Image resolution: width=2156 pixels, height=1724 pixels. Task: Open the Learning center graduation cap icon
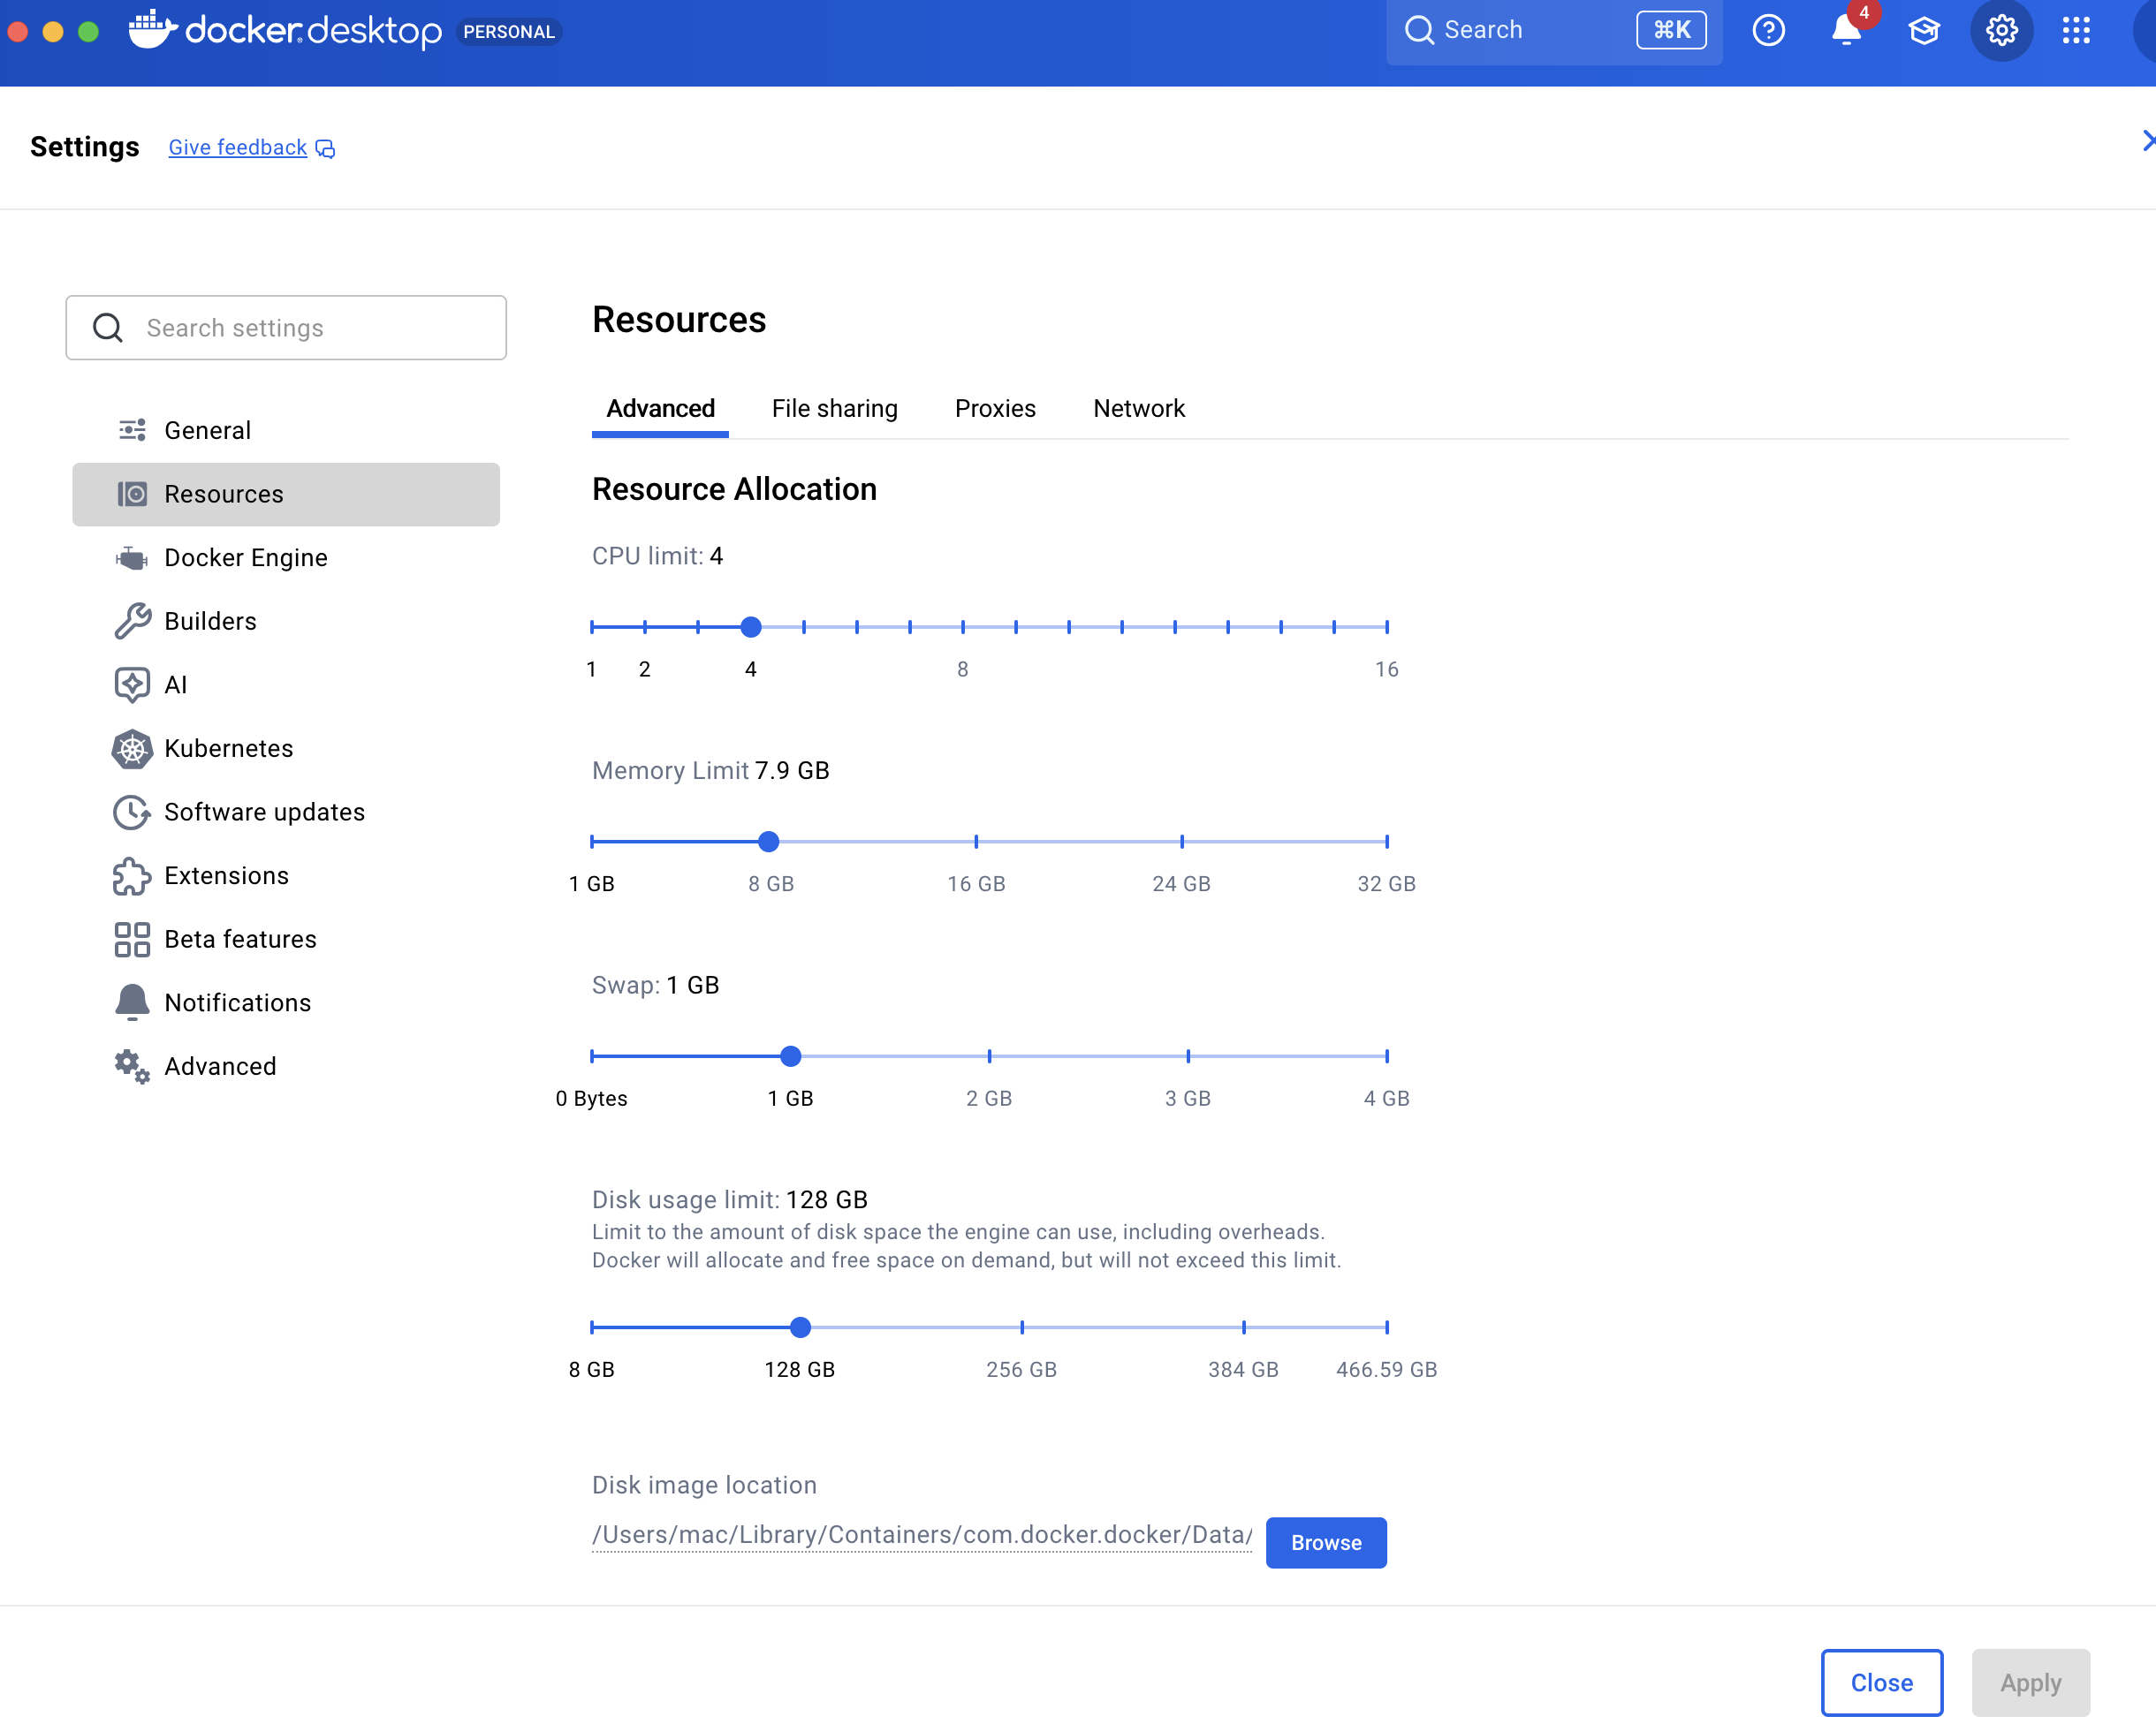coord(1923,30)
